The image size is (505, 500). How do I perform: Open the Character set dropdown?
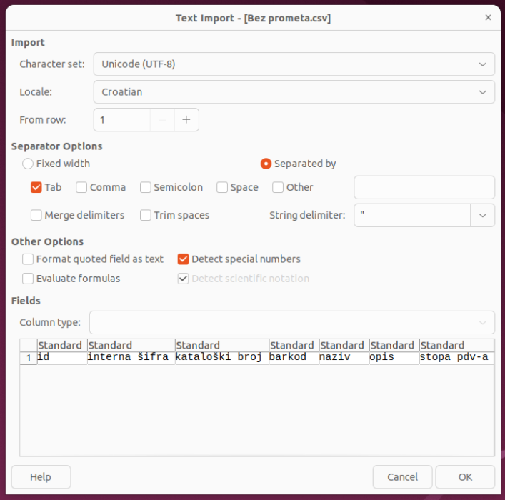294,64
